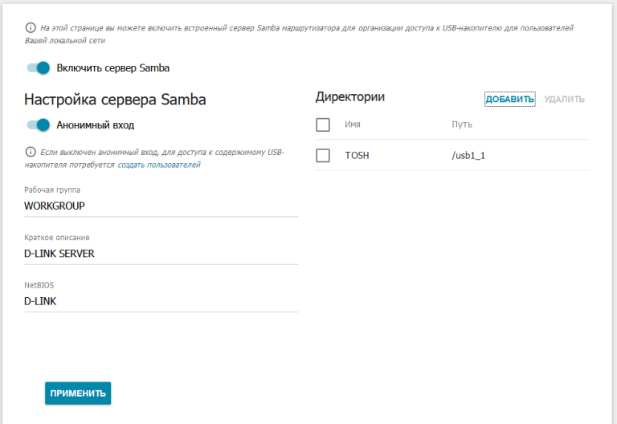Edit the 'Рабочая группа' WORKGROUP field
Image resolution: width=617 pixels, height=424 pixels.
161,206
